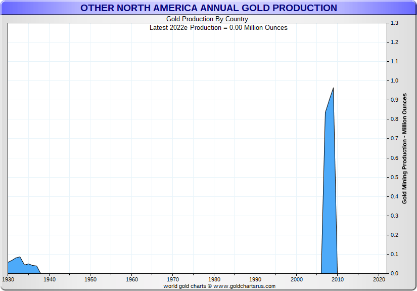Click the 1990 x-axis year label

tap(255, 279)
